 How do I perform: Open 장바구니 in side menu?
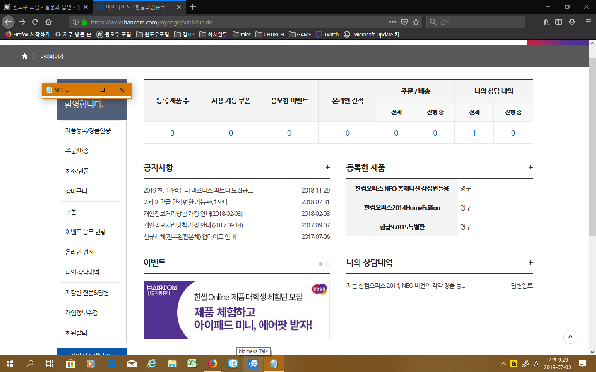[x=76, y=191]
